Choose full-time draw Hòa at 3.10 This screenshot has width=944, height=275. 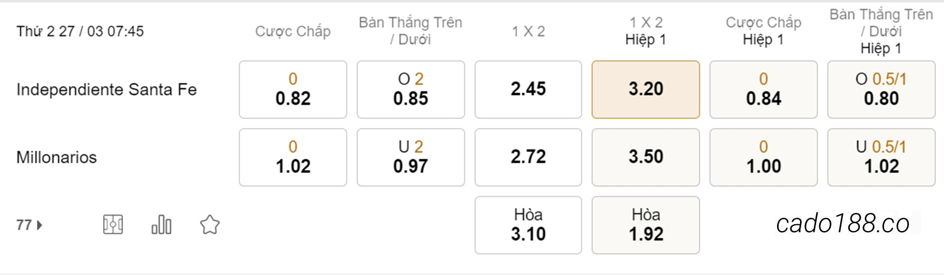(x=528, y=225)
